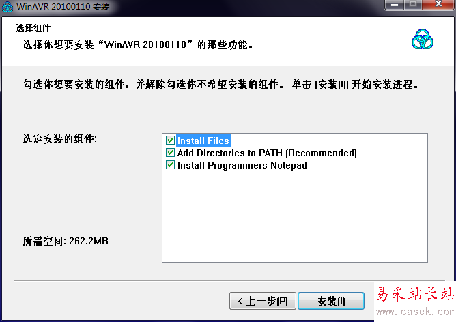456x322 pixels.
Task: Click the maximize window button
Action: pos(413,4)
